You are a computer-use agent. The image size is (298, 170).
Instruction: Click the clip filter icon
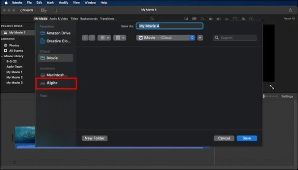[243, 19]
